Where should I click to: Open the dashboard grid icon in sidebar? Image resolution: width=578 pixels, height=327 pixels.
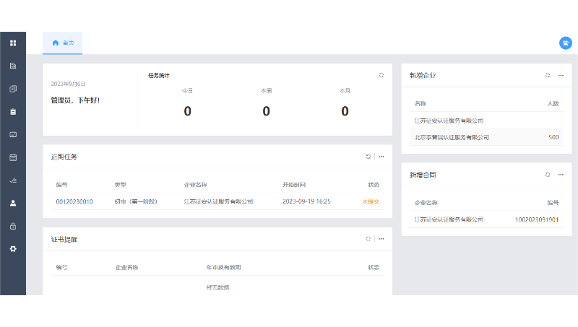click(13, 43)
